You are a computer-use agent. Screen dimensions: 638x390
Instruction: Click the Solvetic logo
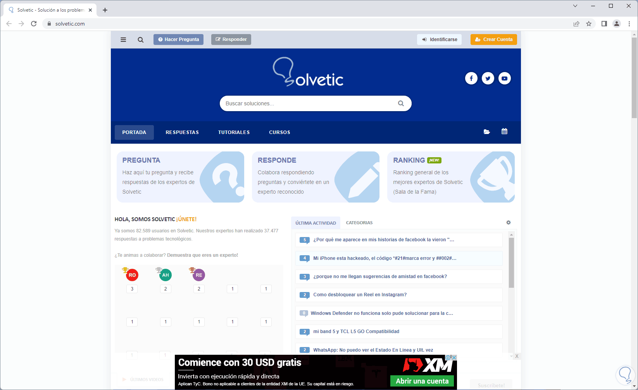click(x=308, y=72)
